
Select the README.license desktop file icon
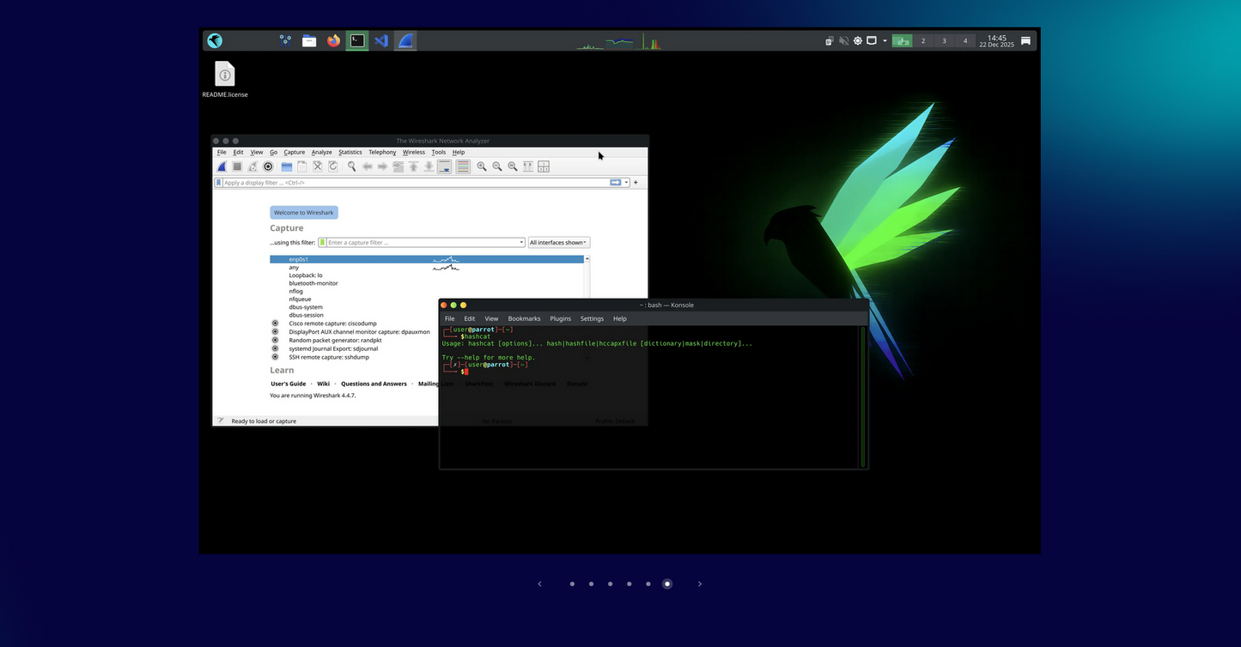(225, 79)
